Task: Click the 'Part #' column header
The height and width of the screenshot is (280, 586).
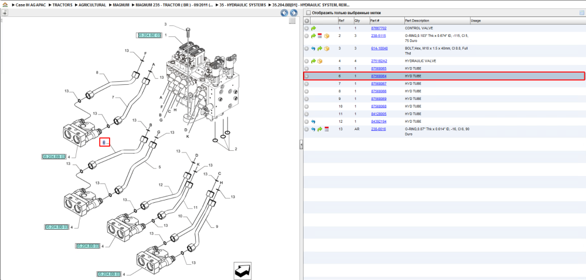Action: (x=386, y=20)
